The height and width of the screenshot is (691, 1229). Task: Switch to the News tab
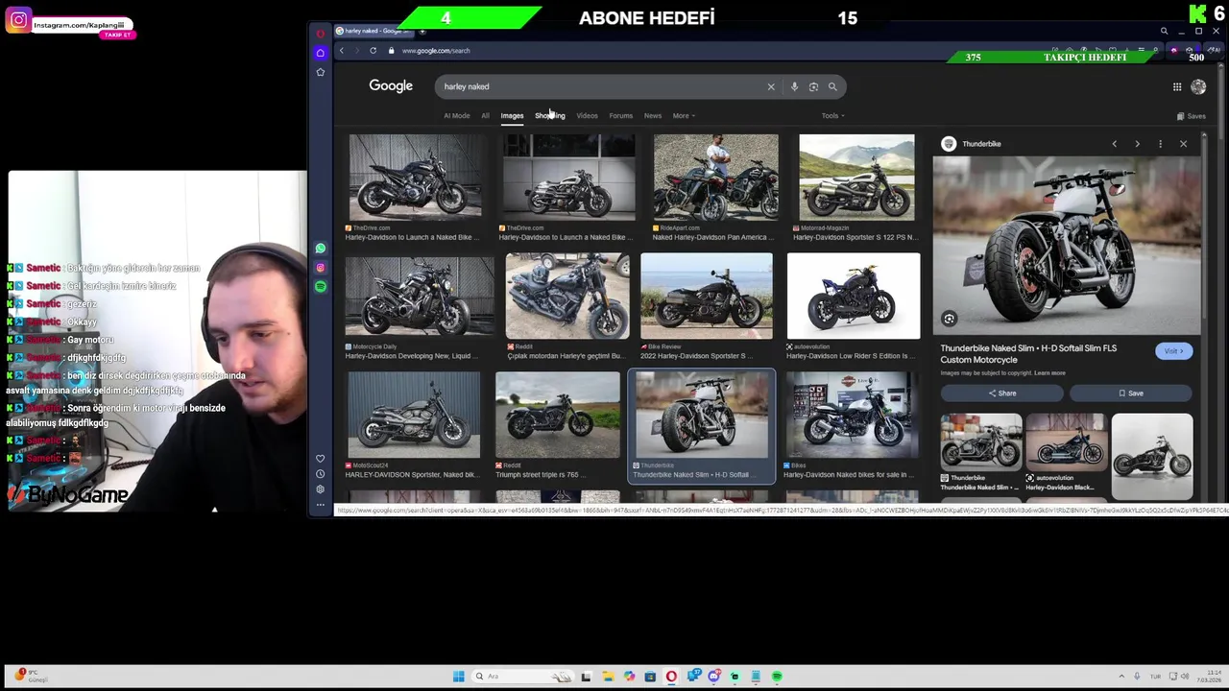[x=653, y=116]
